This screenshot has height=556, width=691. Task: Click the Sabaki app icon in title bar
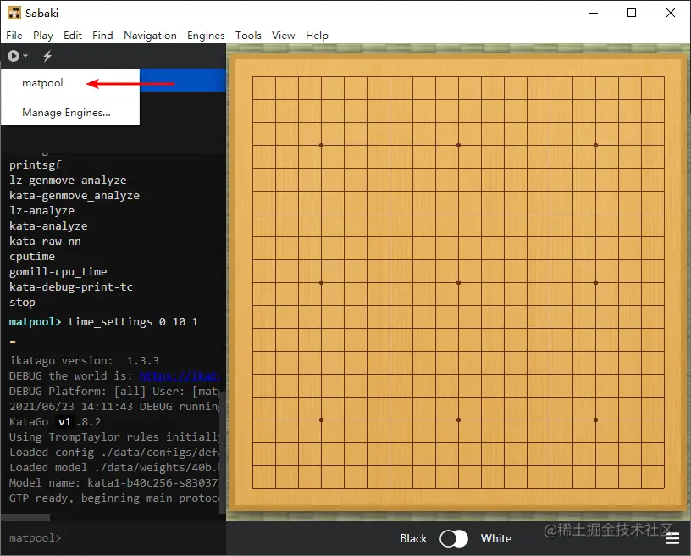14,13
